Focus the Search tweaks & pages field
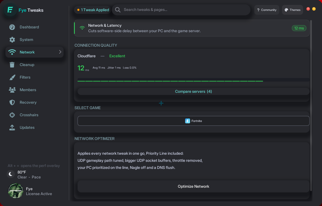Viewport: 322px width, 206px height. point(181,10)
